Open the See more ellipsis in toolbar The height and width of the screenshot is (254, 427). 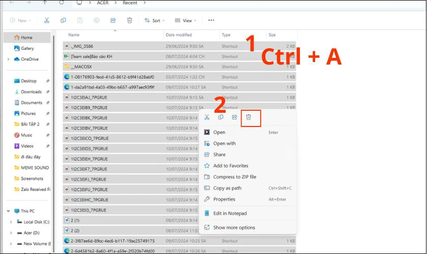[211, 20]
